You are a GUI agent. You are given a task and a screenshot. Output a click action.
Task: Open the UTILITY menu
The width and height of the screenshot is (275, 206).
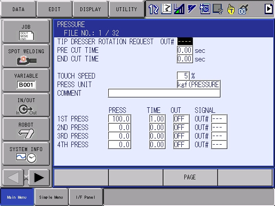[126, 9]
